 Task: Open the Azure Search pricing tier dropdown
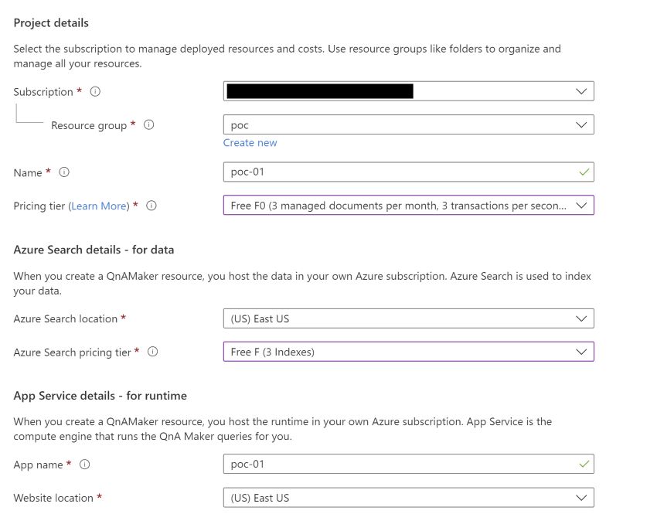tap(583, 352)
